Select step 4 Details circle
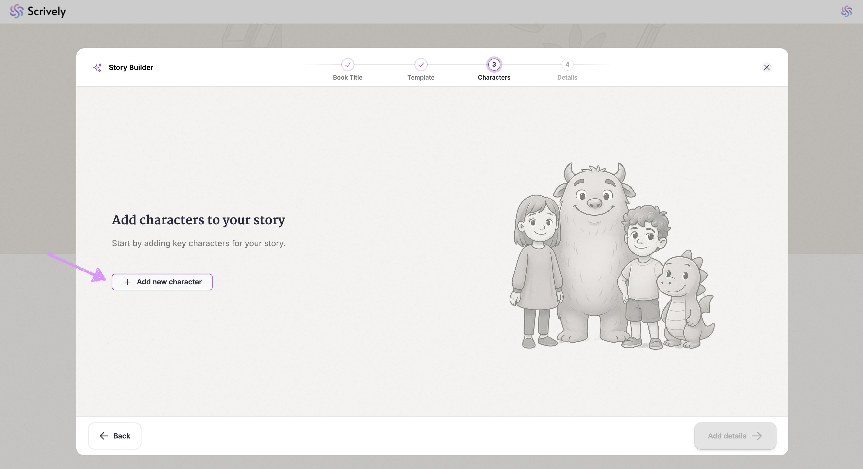863x469 pixels. pyautogui.click(x=567, y=65)
